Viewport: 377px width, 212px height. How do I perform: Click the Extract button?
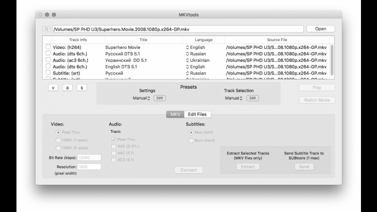248,167
